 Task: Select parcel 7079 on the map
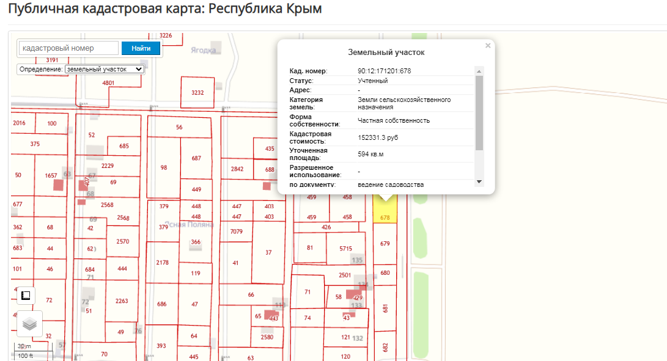coord(237,232)
